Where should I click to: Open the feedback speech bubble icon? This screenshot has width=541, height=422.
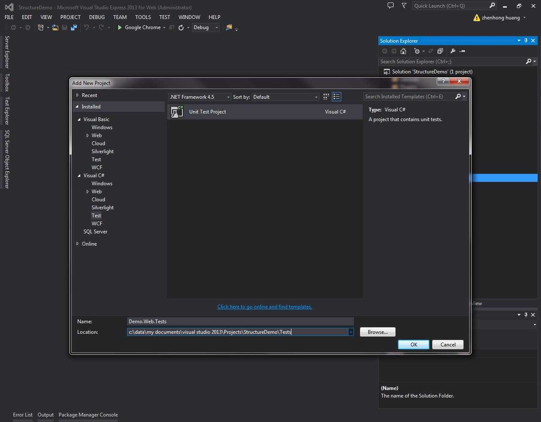(391, 6)
